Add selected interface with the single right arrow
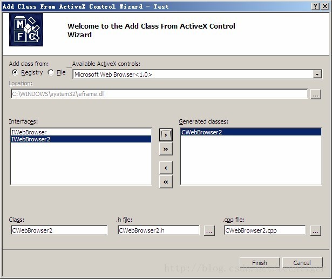The width and height of the screenshot is (332, 279). click(166, 135)
